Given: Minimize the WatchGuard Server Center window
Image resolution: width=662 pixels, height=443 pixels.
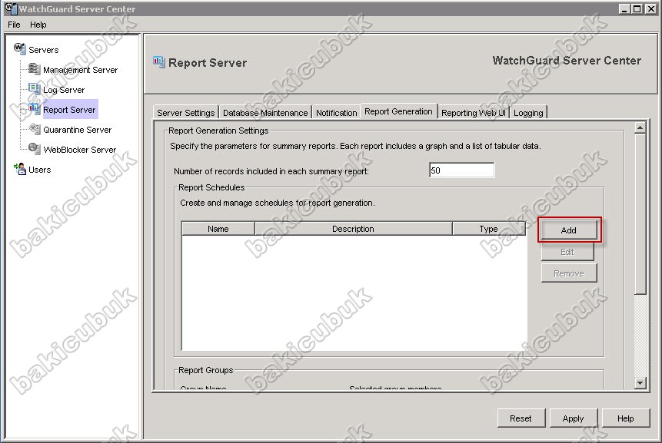Looking at the screenshot, I should point(624,9).
